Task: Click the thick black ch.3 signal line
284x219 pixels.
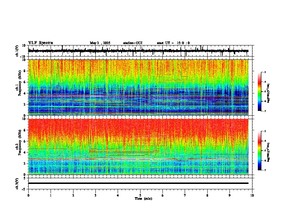Action: coord(138,183)
